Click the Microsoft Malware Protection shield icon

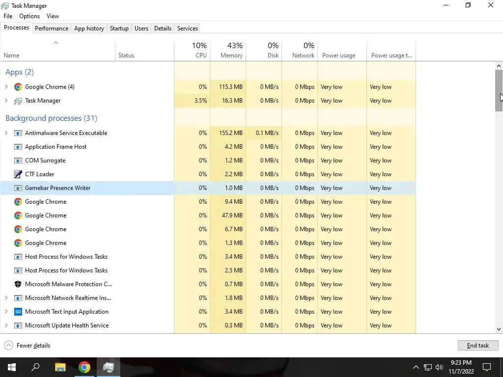(18, 284)
